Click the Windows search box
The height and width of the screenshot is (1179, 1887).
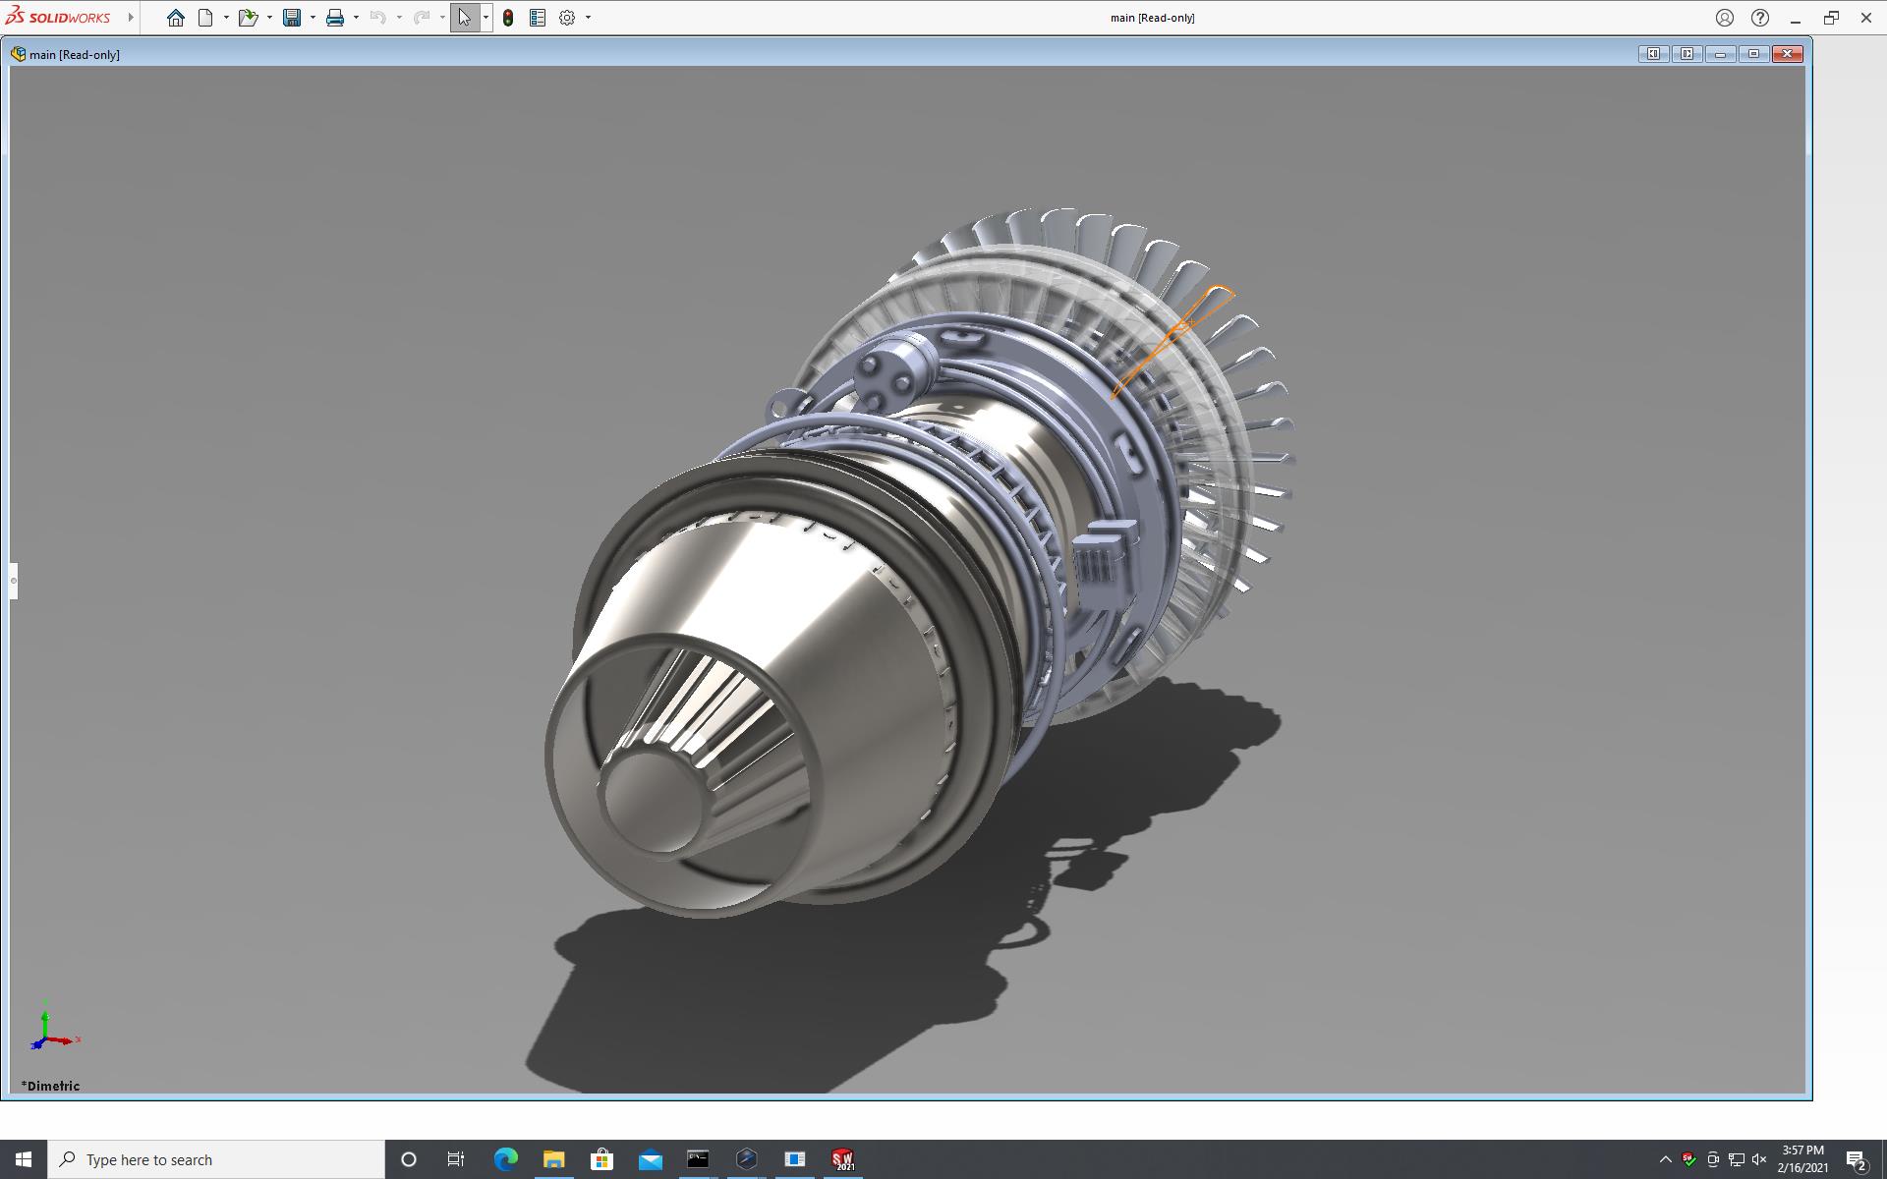click(216, 1159)
